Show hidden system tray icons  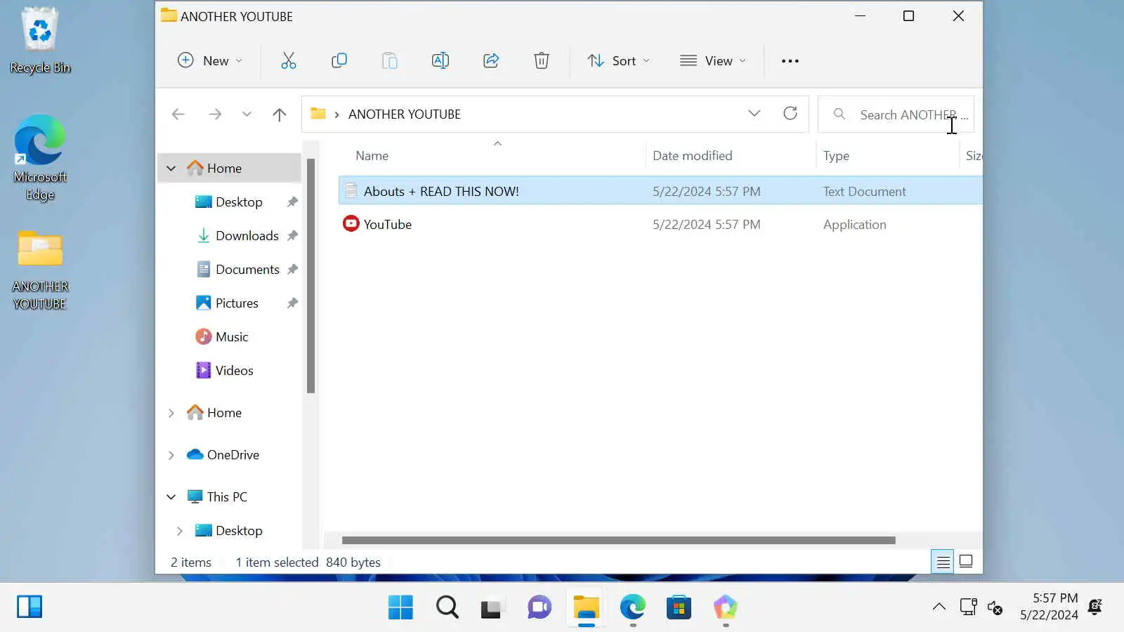939,607
